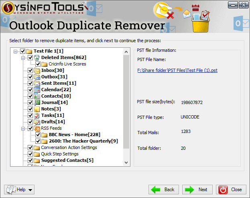Click the Test File 1 root folder icon
Screen dimensions: 250x198
(29, 51)
